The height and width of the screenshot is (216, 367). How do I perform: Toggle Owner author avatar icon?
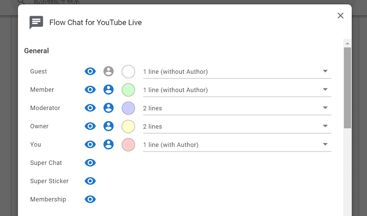tap(108, 126)
